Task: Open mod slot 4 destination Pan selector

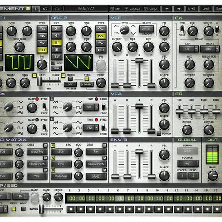Action: coord(96,152)
